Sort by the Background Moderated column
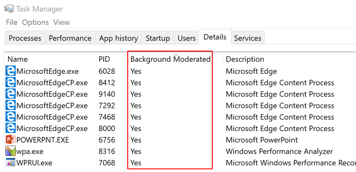The width and height of the screenshot is (356, 172). pos(170,60)
